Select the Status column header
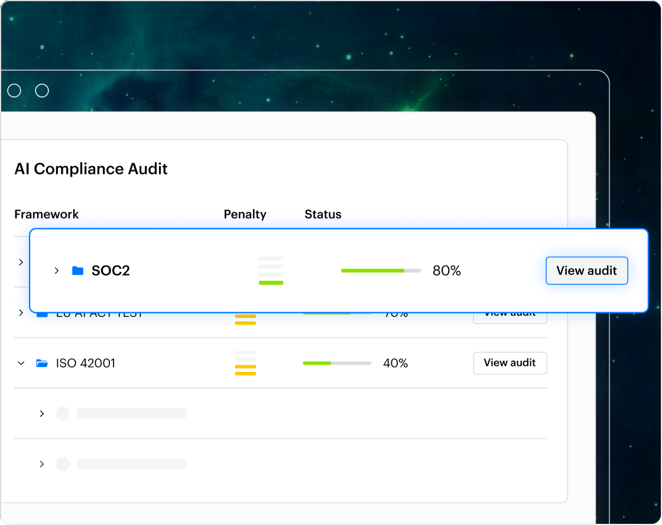 tap(323, 214)
